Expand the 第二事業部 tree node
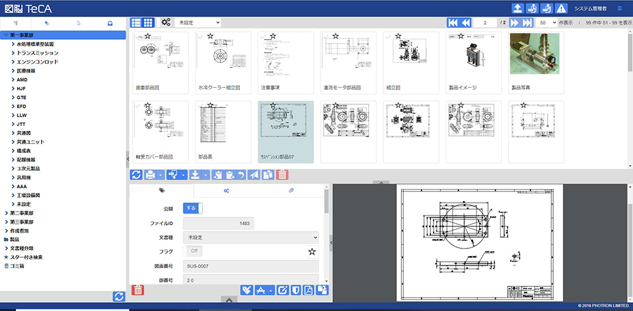The height and width of the screenshot is (311, 633). point(6,213)
